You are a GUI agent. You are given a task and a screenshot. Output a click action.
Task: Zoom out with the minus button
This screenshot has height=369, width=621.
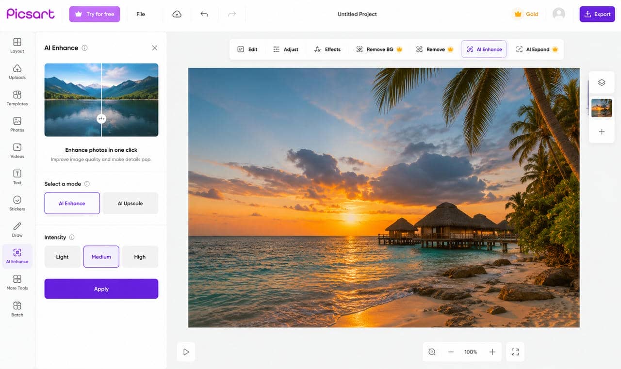(451, 352)
